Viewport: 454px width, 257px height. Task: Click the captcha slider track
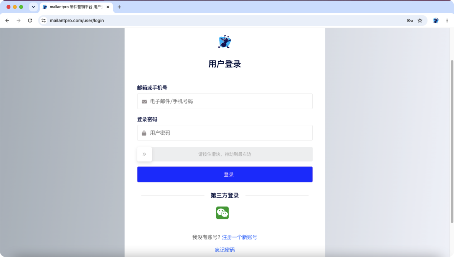[x=225, y=154]
